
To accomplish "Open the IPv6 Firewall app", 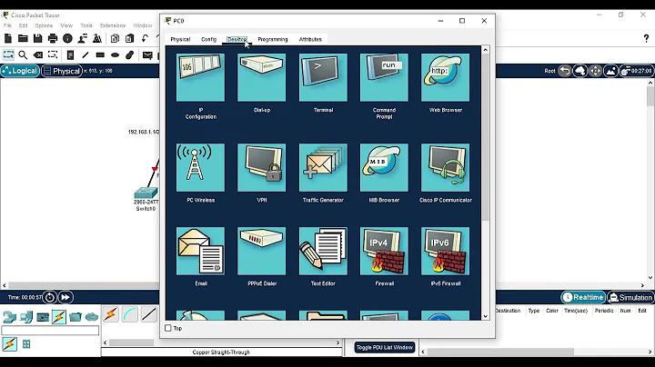I will coord(445,251).
